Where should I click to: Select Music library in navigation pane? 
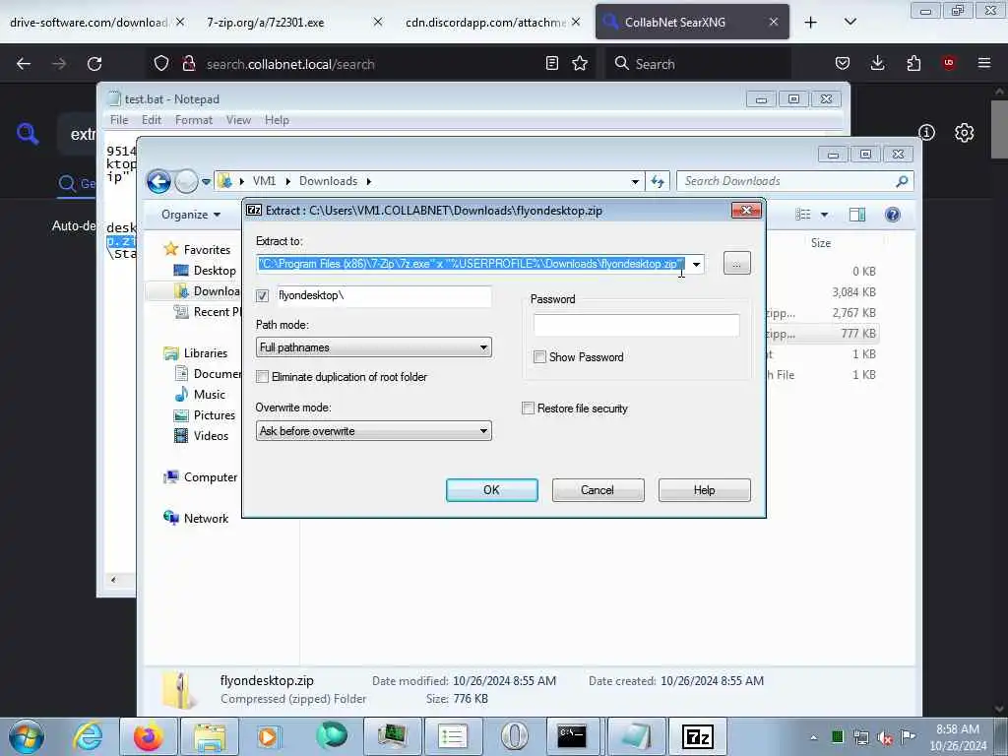[x=201, y=394]
